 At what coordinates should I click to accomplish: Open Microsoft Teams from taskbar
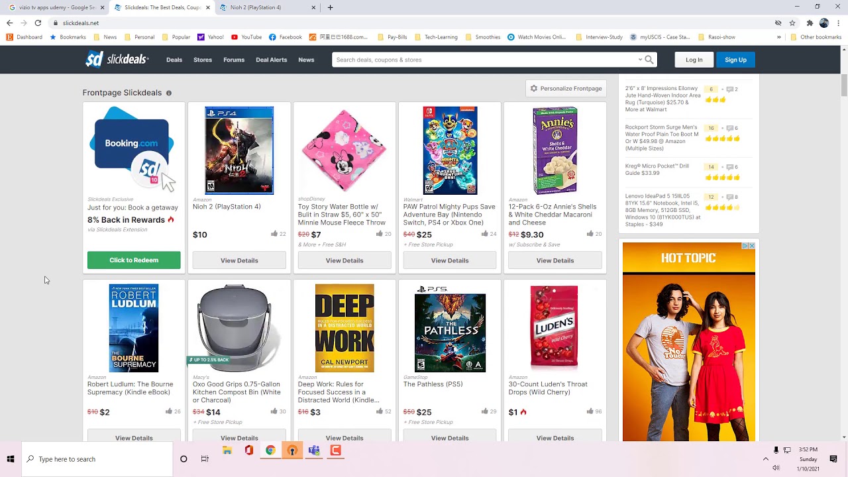click(314, 450)
